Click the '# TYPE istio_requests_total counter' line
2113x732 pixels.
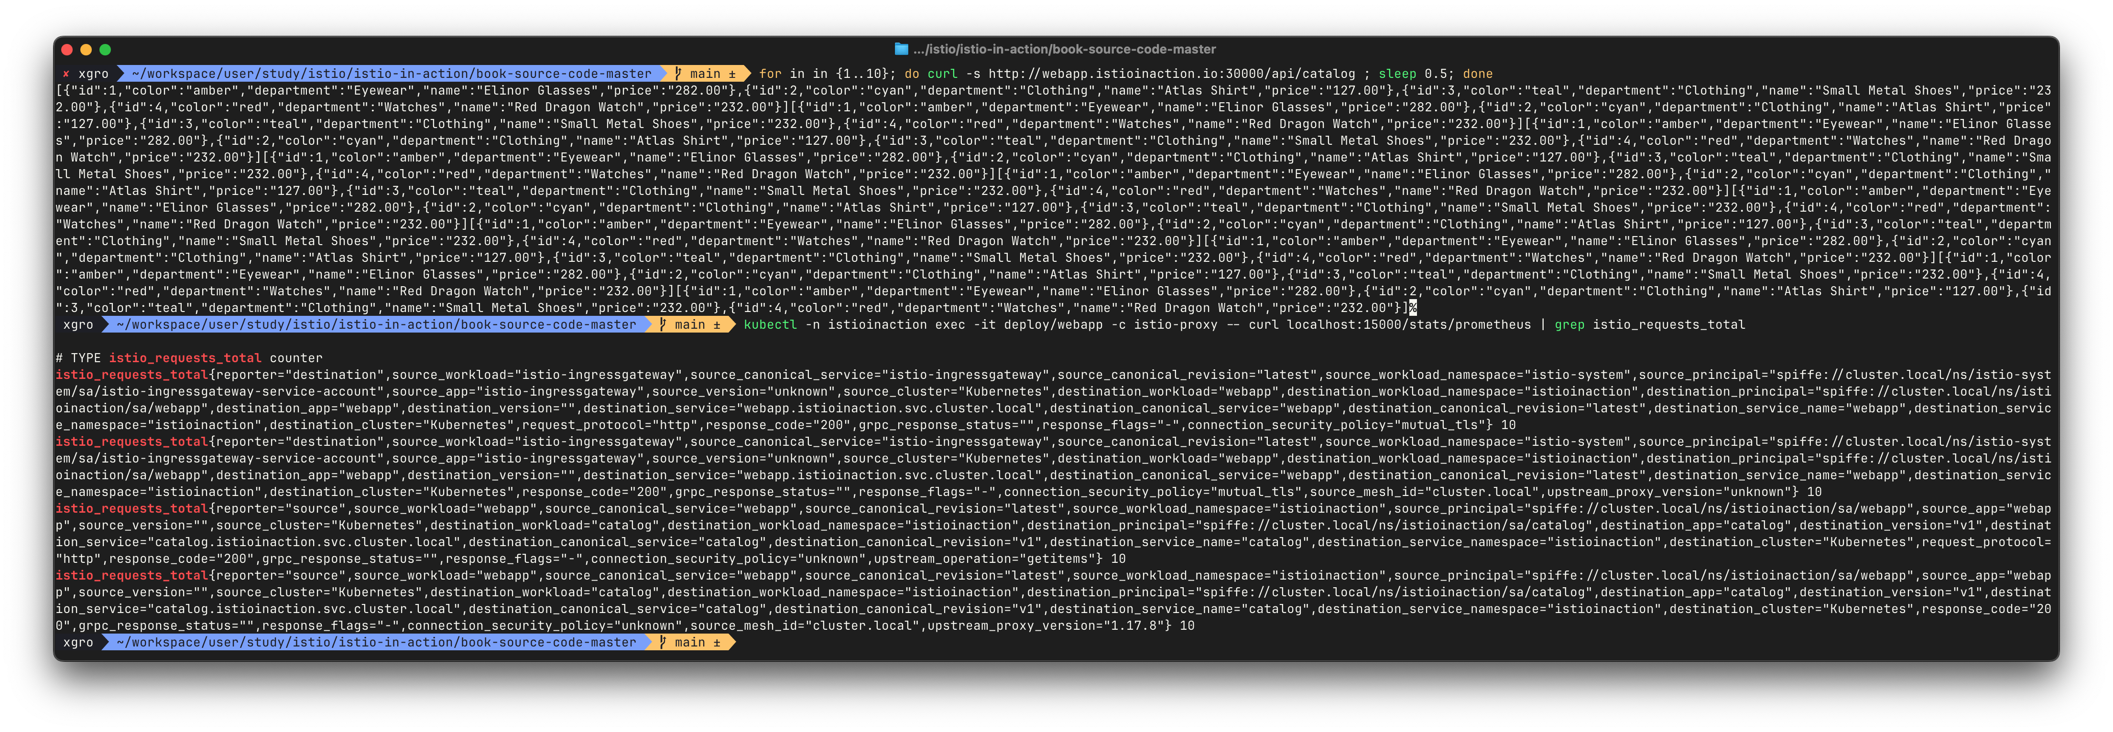[189, 358]
